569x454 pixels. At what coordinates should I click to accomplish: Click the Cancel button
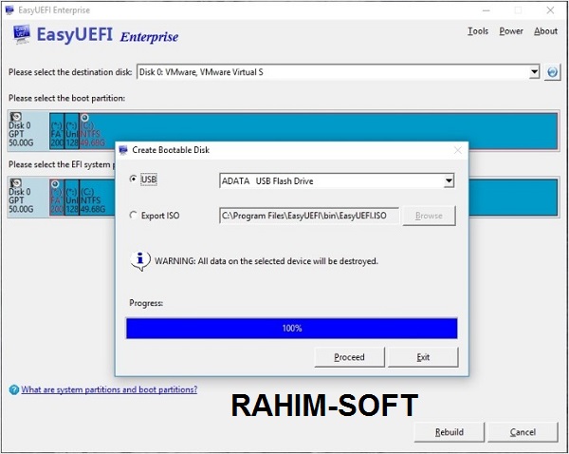point(523,432)
